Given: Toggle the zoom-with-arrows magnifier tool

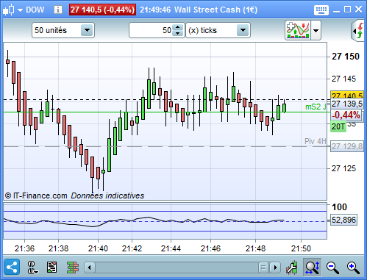Looking at the screenshot, I should 312,267.
